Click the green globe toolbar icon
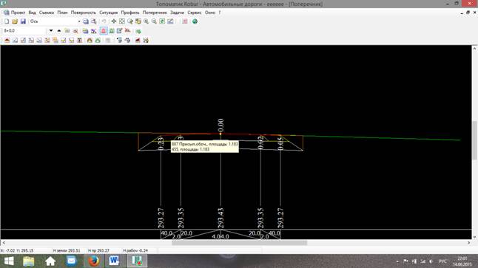This screenshot has width=478, height=268. point(195,21)
